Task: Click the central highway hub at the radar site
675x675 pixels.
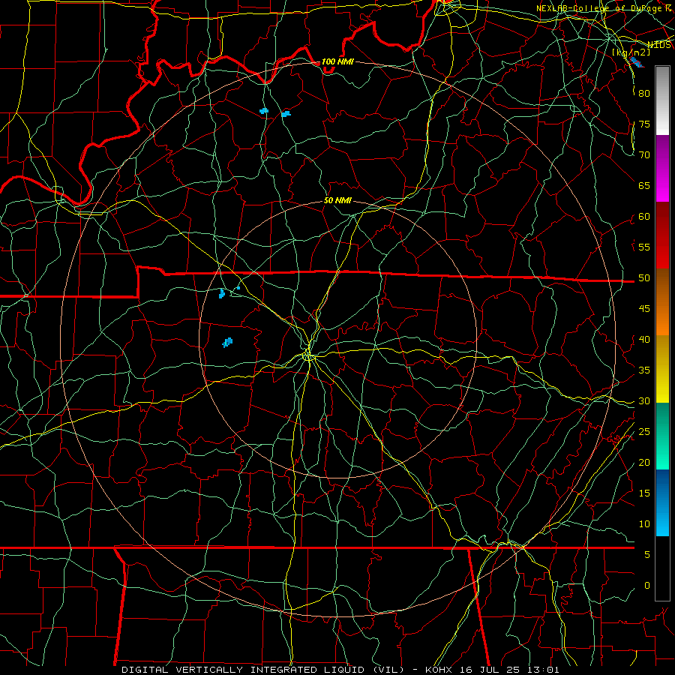Action: 308,355
